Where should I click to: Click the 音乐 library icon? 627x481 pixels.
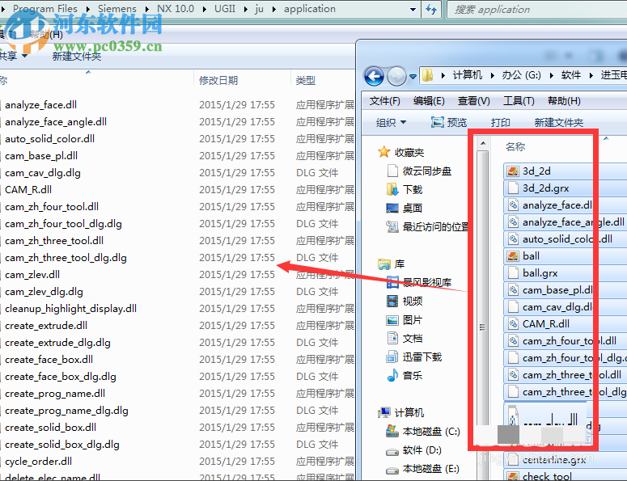tap(392, 376)
